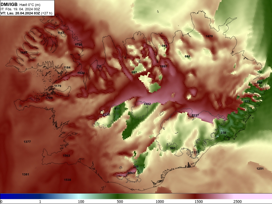Image resolution: width=272 pixels, height=204 pixels.
Task: Click the 500 tick on the colour scale
Action: point(120,202)
